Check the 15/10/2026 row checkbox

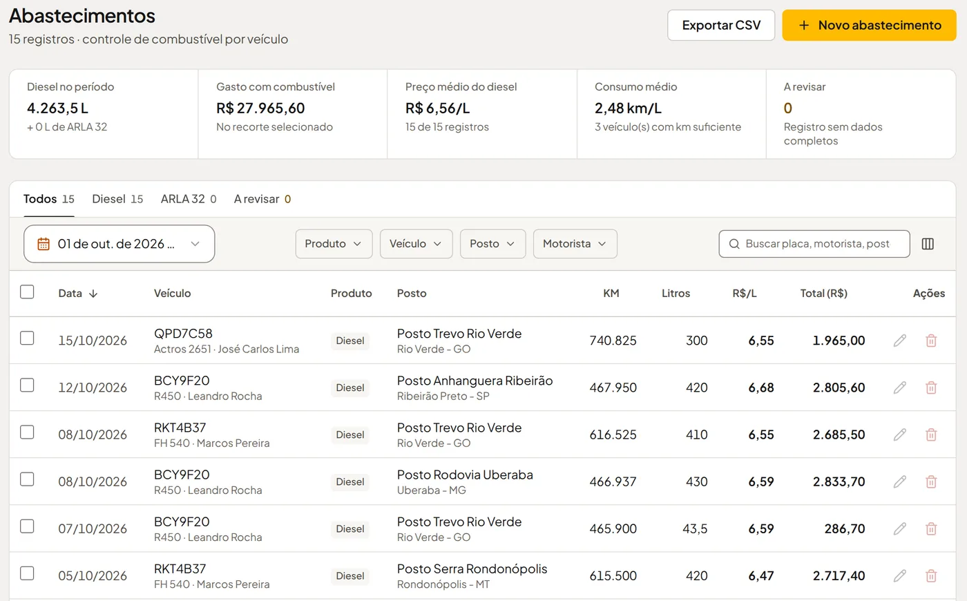(x=27, y=338)
